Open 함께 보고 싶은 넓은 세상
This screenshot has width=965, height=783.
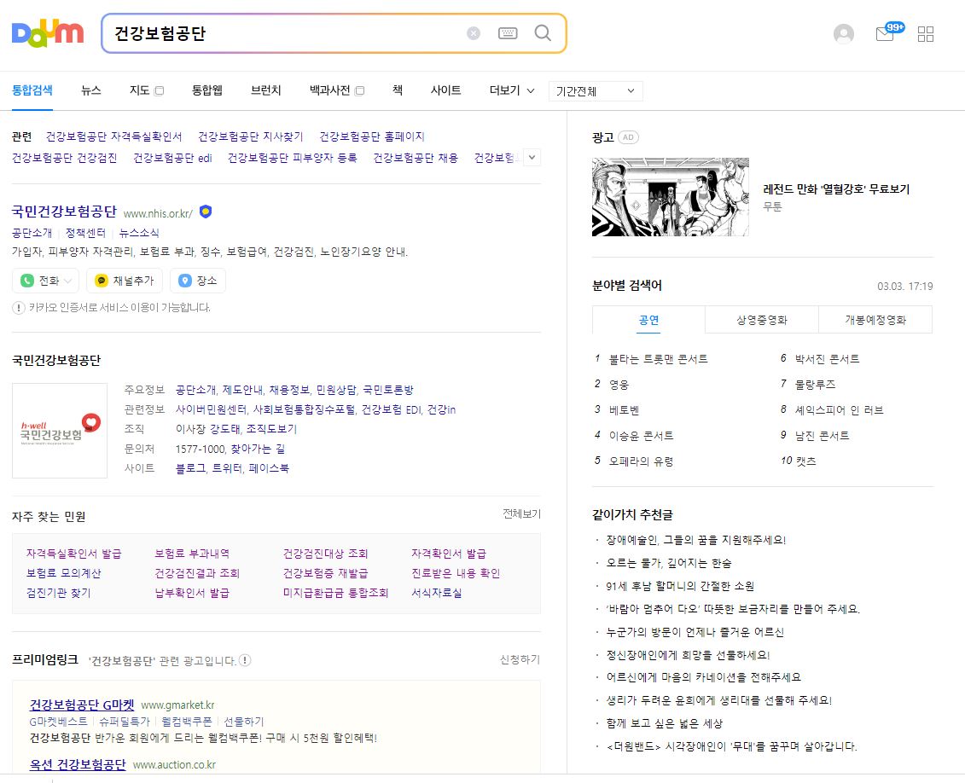coord(664,723)
